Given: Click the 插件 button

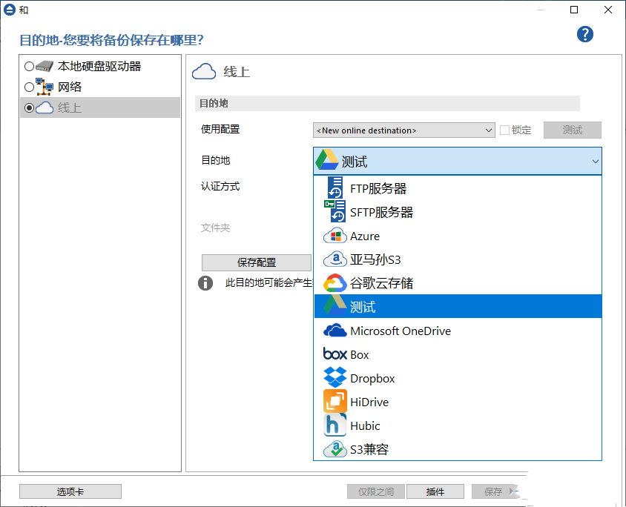Looking at the screenshot, I should [x=435, y=491].
